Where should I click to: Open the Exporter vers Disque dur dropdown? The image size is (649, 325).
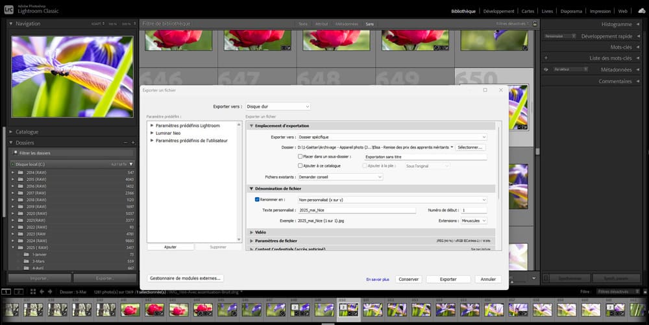[x=278, y=106]
